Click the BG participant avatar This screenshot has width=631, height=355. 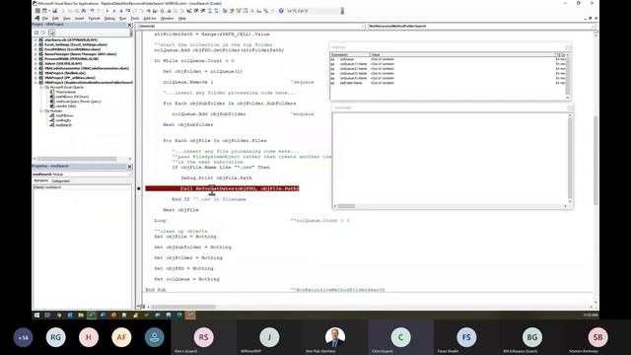click(532, 337)
